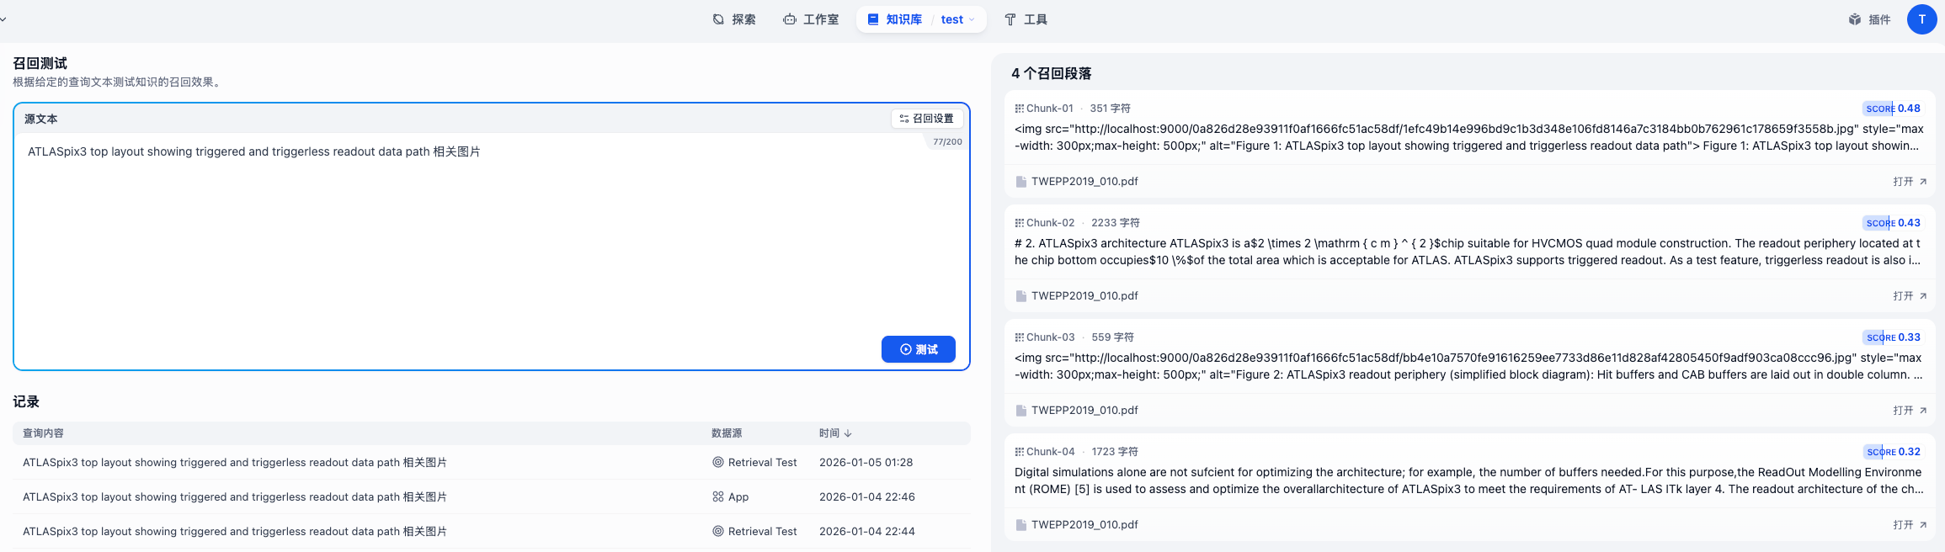Open the Tools (工具) tab
The height and width of the screenshot is (552, 1945).
click(1025, 19)
